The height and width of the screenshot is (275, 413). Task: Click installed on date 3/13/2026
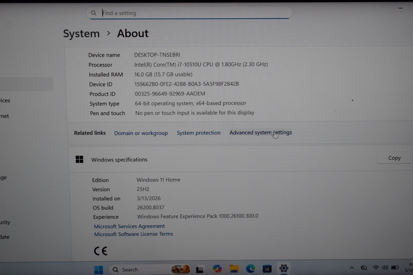(149, 198)
